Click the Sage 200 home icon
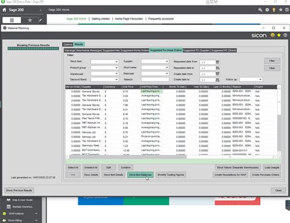This screenshot has width=290, height=223. pos(4,10)
